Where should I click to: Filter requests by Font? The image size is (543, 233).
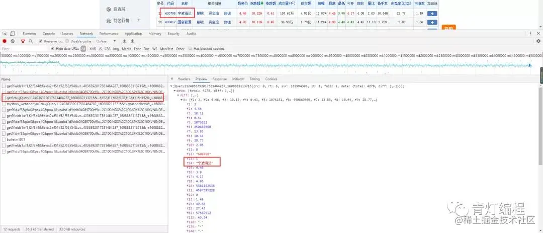(x=137, y=49)
